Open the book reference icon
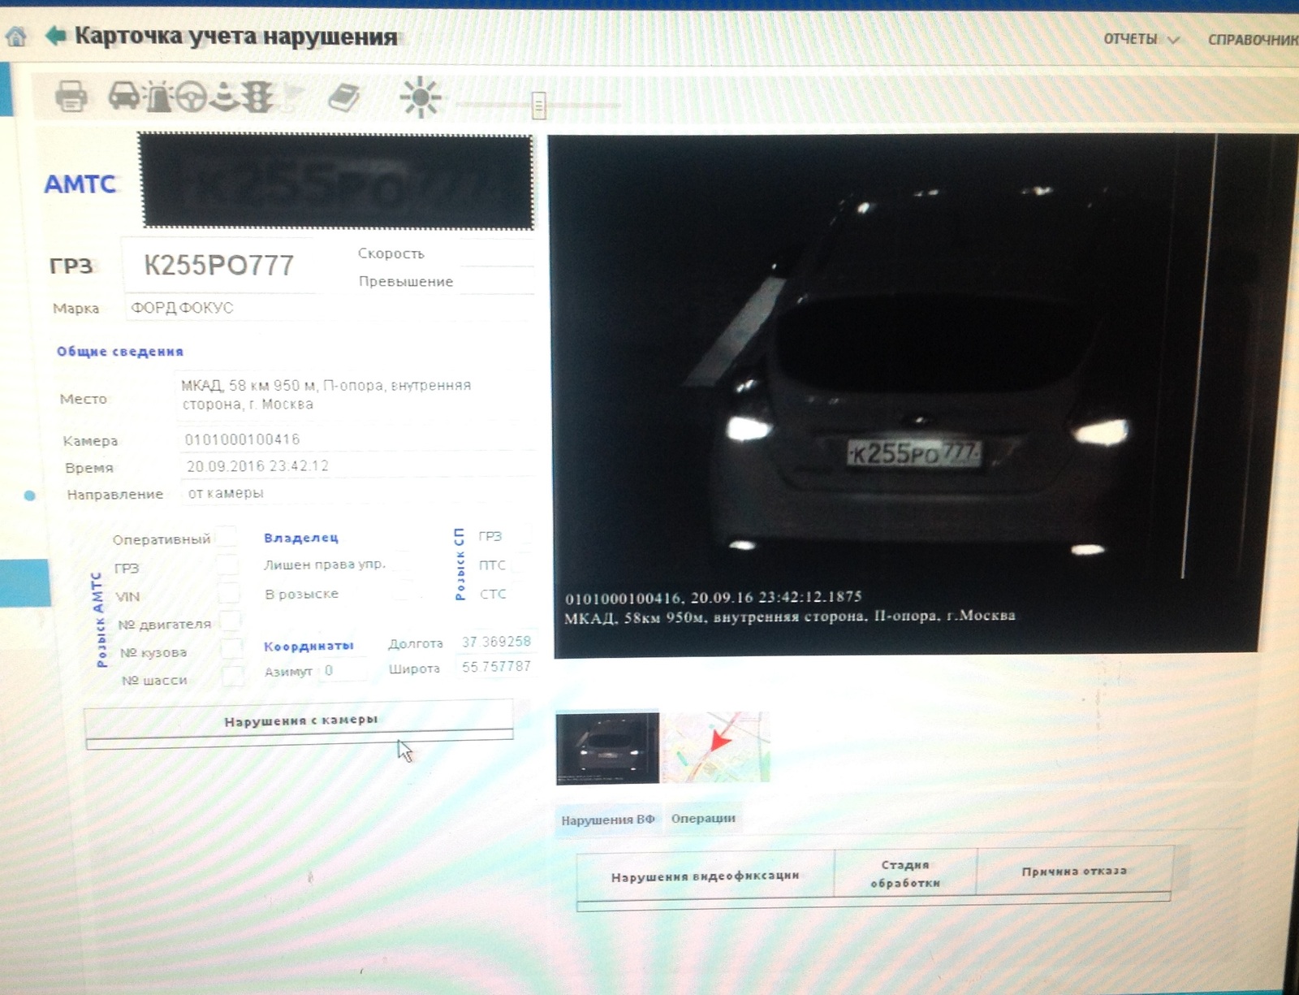 [343, 97]
